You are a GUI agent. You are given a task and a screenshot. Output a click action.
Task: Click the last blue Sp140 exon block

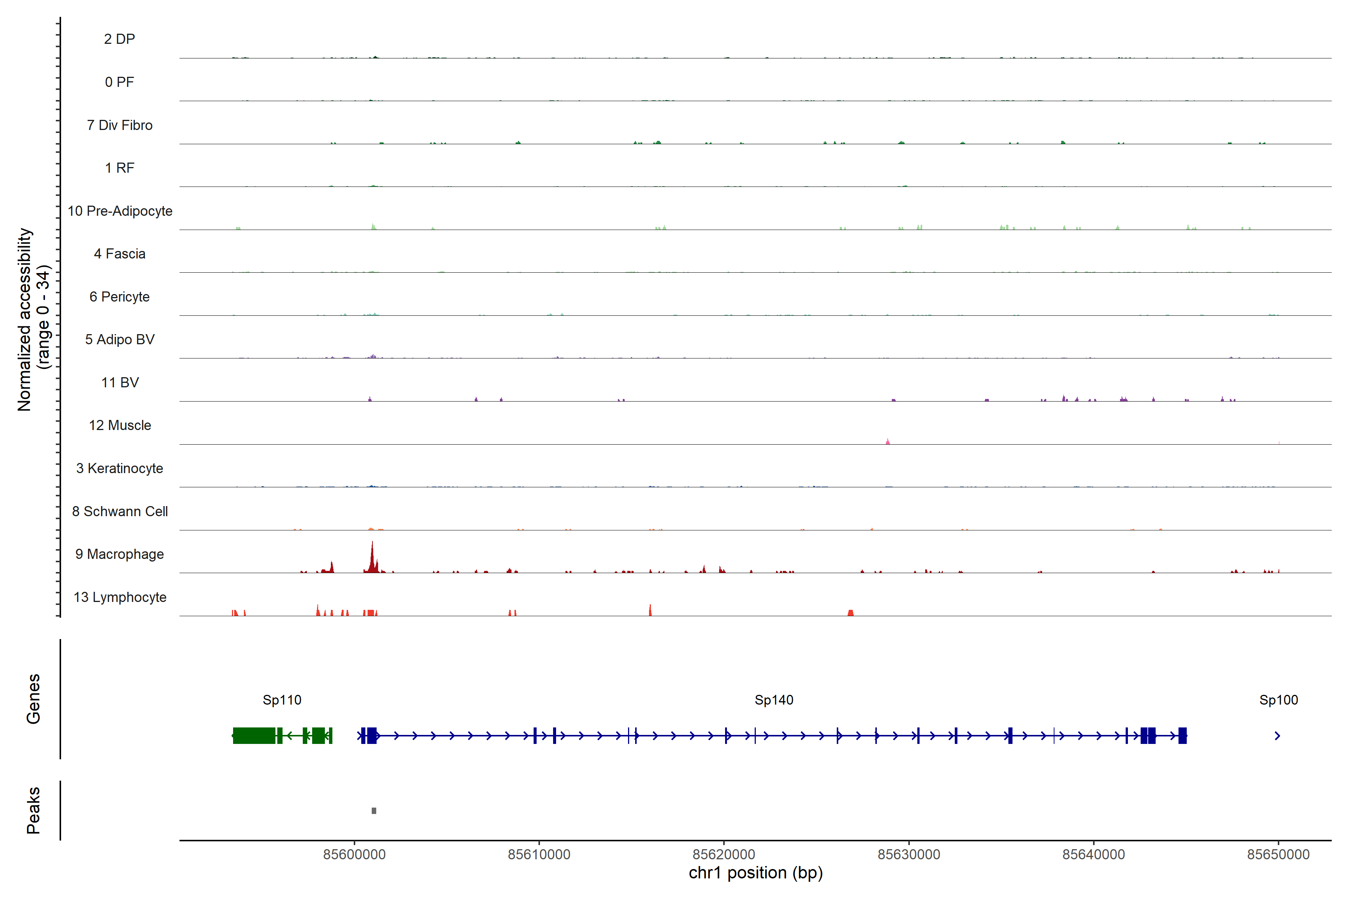(x=1182, y=736)
